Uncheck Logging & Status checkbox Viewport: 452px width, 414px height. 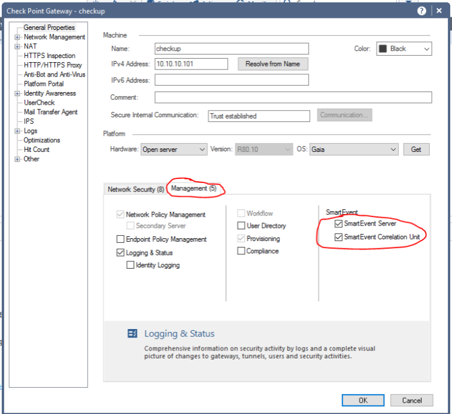tap(120, 252)
